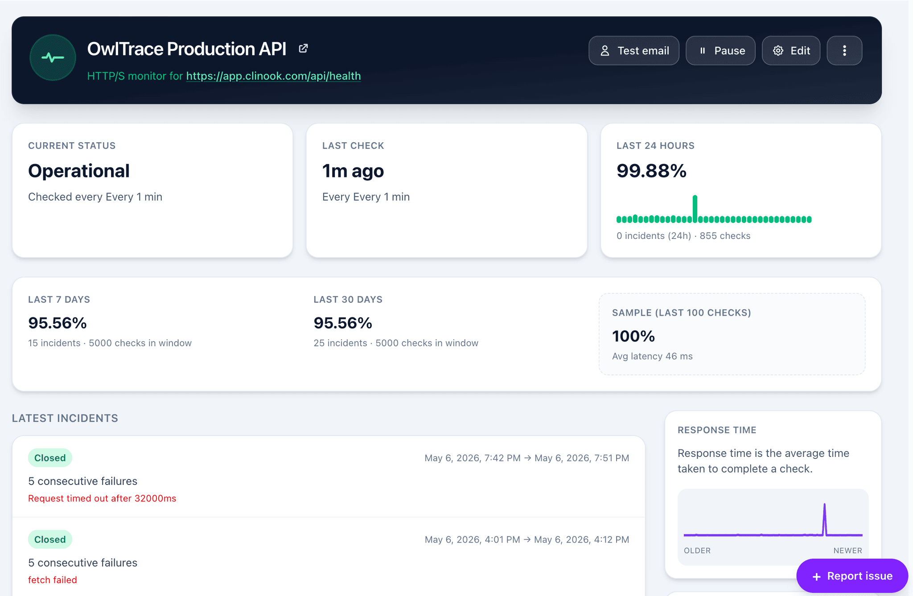Click the RESPONSE TIME heading
The image size is (913, 596).
tap(717, 430)
